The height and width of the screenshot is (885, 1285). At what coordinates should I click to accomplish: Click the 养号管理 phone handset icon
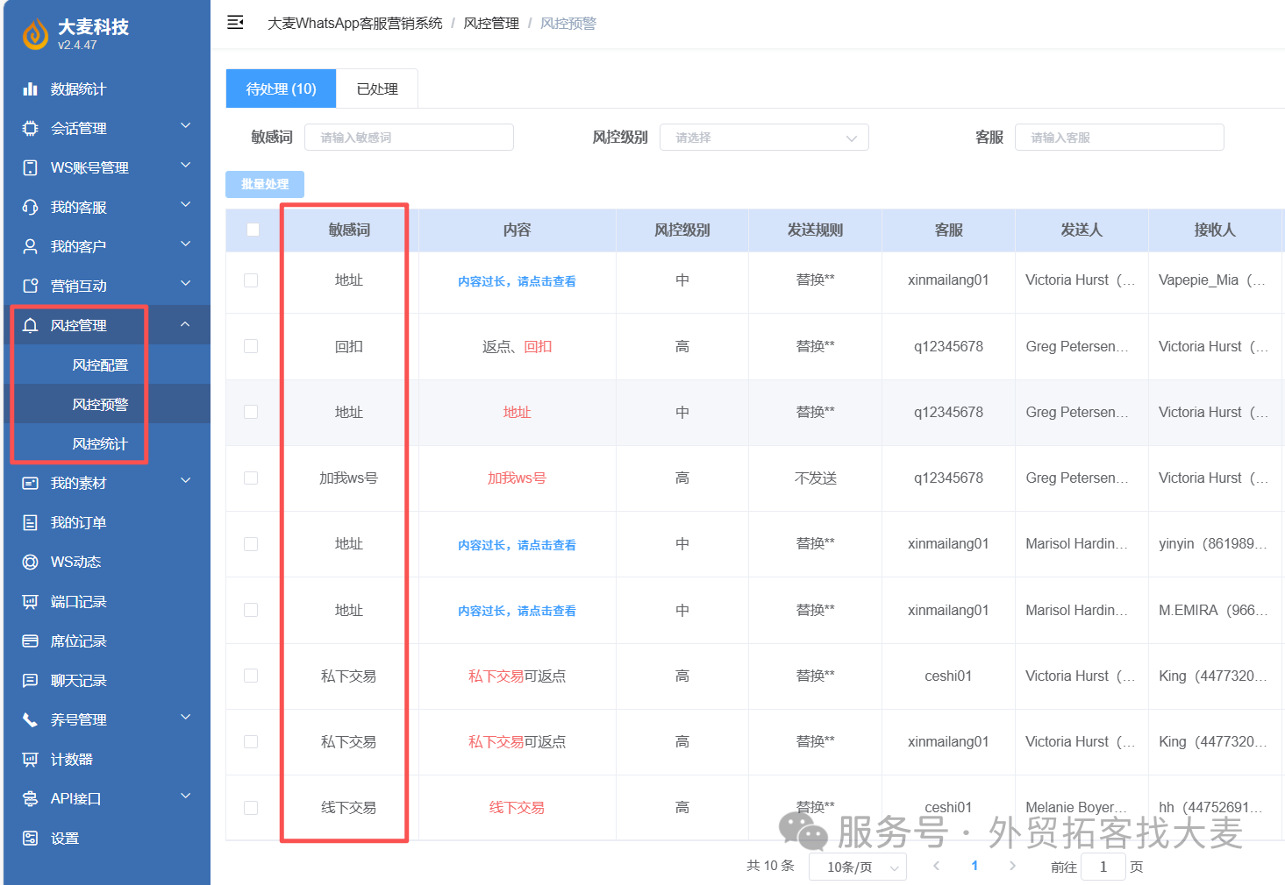pos(30,719)
